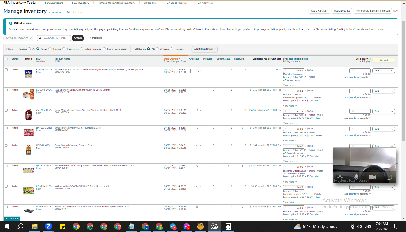Click the Add a product button
This screenshot has height=232, width=406.
click(x=342, y=11)
